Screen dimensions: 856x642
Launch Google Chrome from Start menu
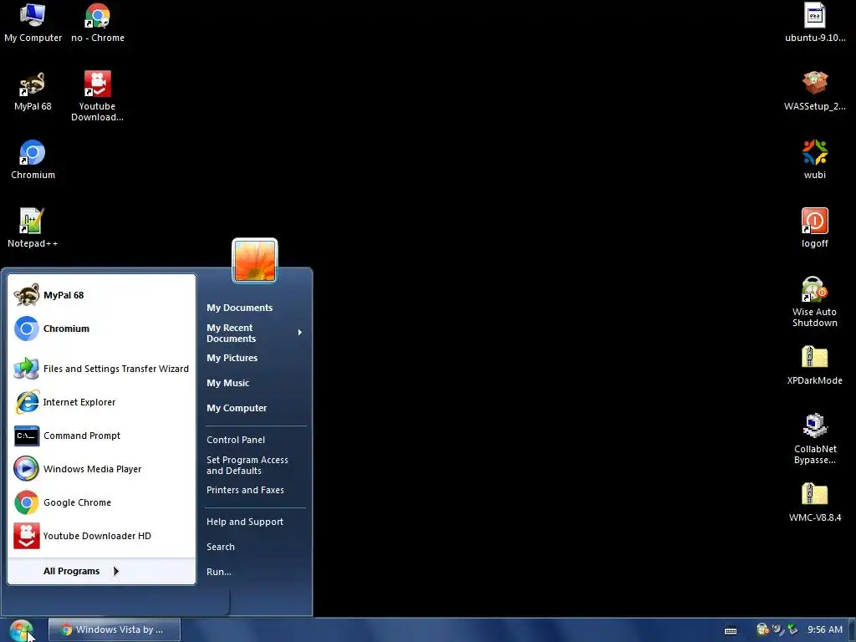[x=101, y=502]
